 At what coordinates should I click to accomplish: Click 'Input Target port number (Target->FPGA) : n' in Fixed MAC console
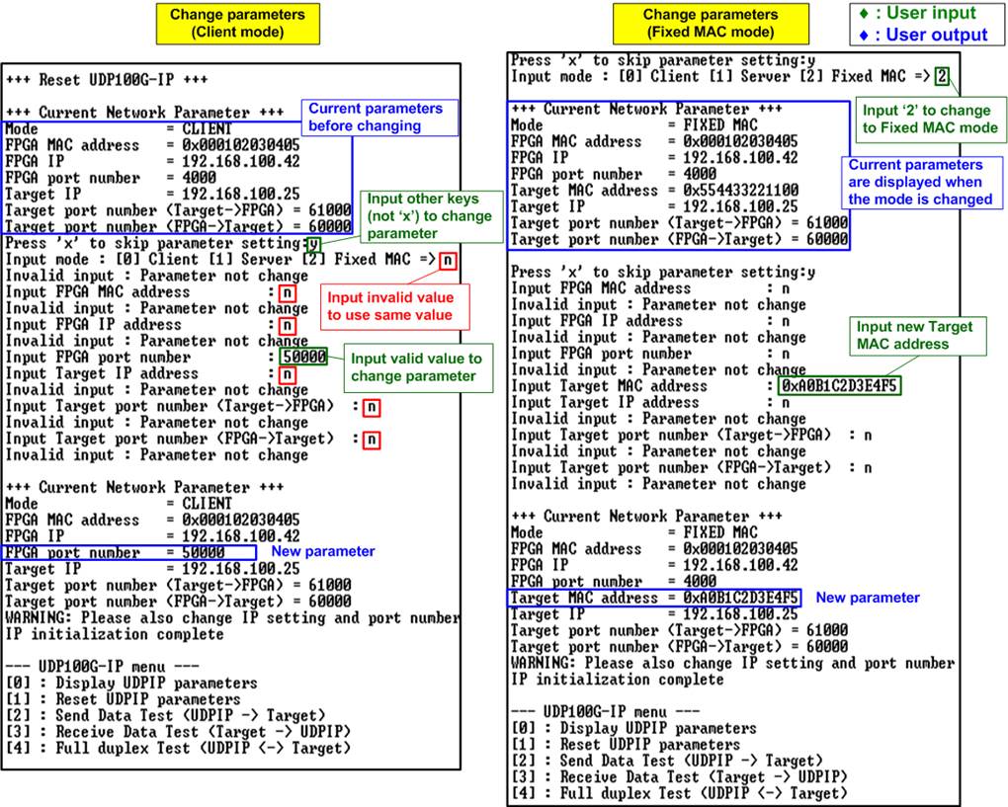(692, 436)
